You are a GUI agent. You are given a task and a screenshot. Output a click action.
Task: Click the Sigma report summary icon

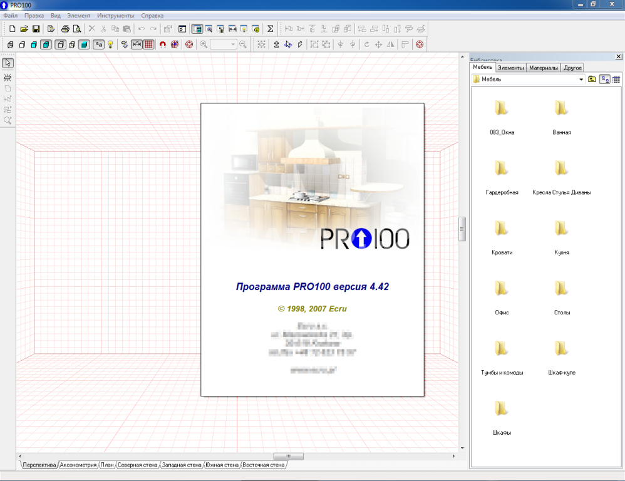271,29
